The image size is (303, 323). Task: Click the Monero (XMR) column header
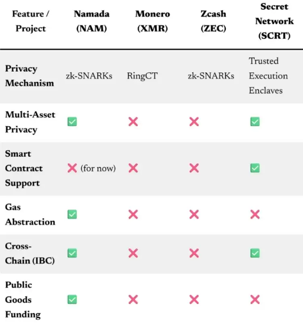pos(153,21)
